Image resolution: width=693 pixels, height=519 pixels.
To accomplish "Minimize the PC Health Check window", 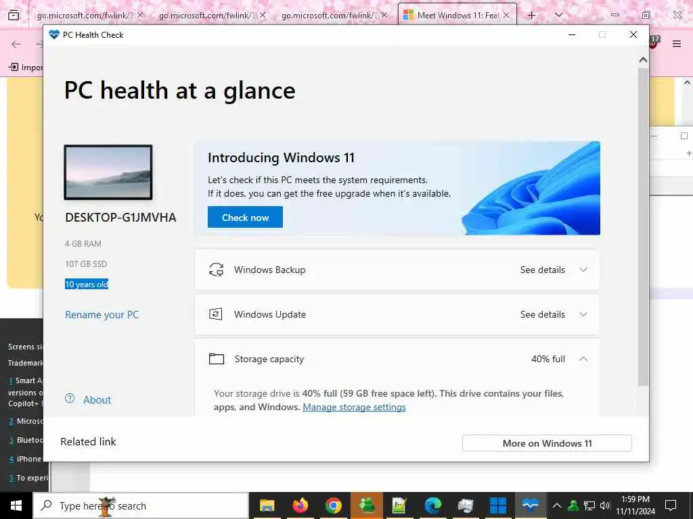I will coord(572,34).
